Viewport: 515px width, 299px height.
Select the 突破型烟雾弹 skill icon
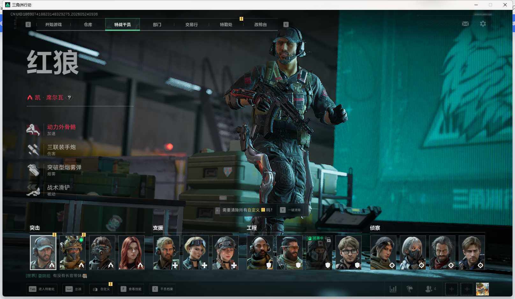tap(33, 170)
